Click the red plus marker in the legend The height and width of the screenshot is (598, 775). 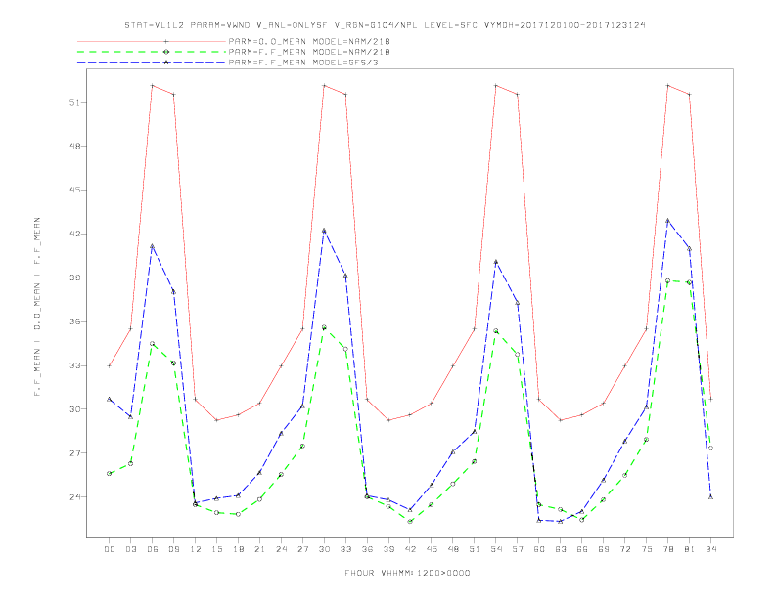(x=166, y=42)
